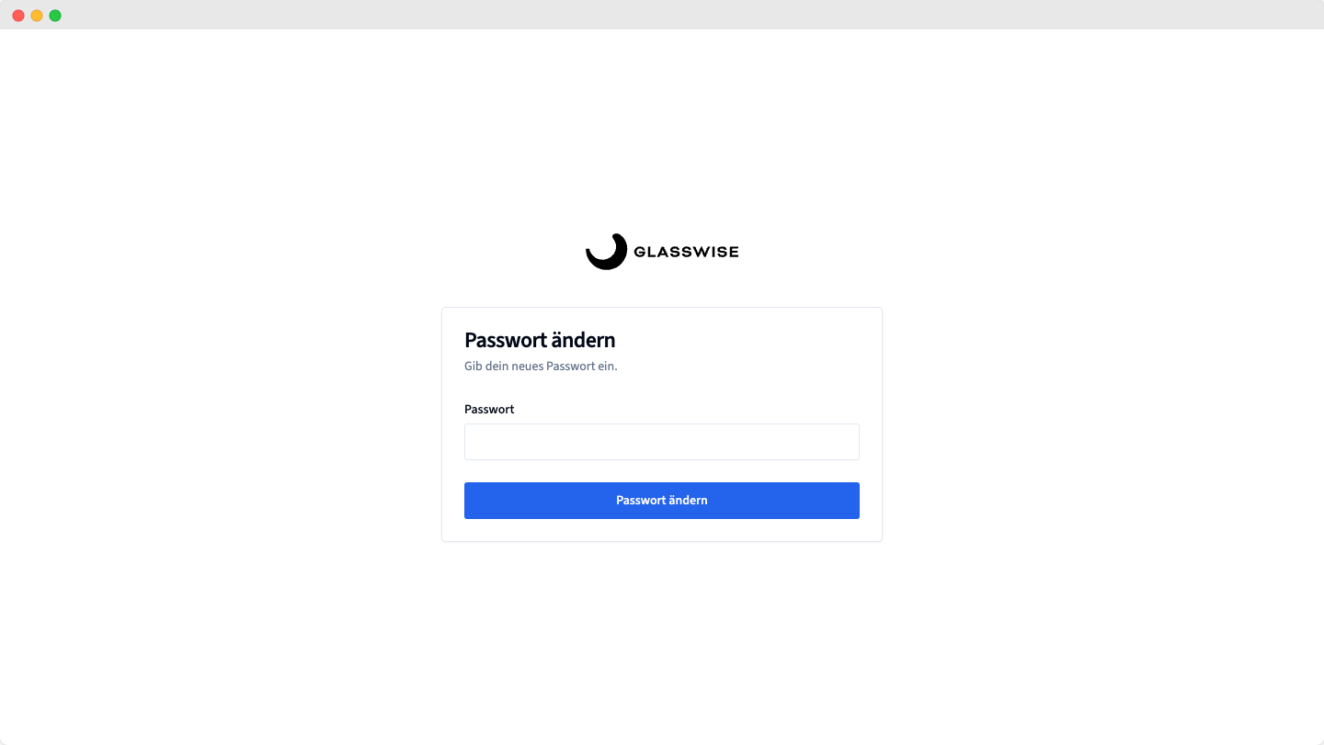Click the GLASSWISE wordmark text

tap(686, 252)
